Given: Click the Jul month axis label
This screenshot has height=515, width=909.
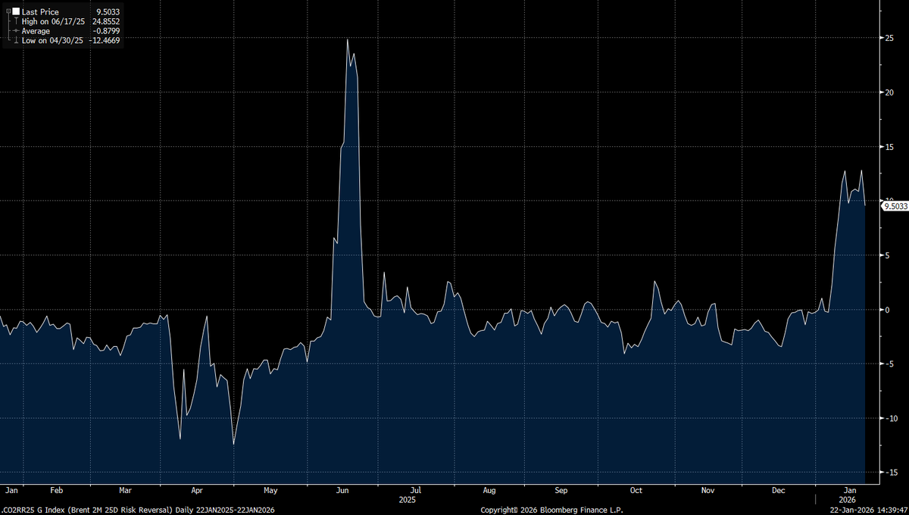Looking at the screenshot, I should (415, 491).
